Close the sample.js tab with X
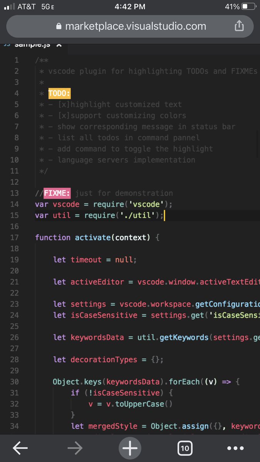260x462 pixels. pos(59,45)
